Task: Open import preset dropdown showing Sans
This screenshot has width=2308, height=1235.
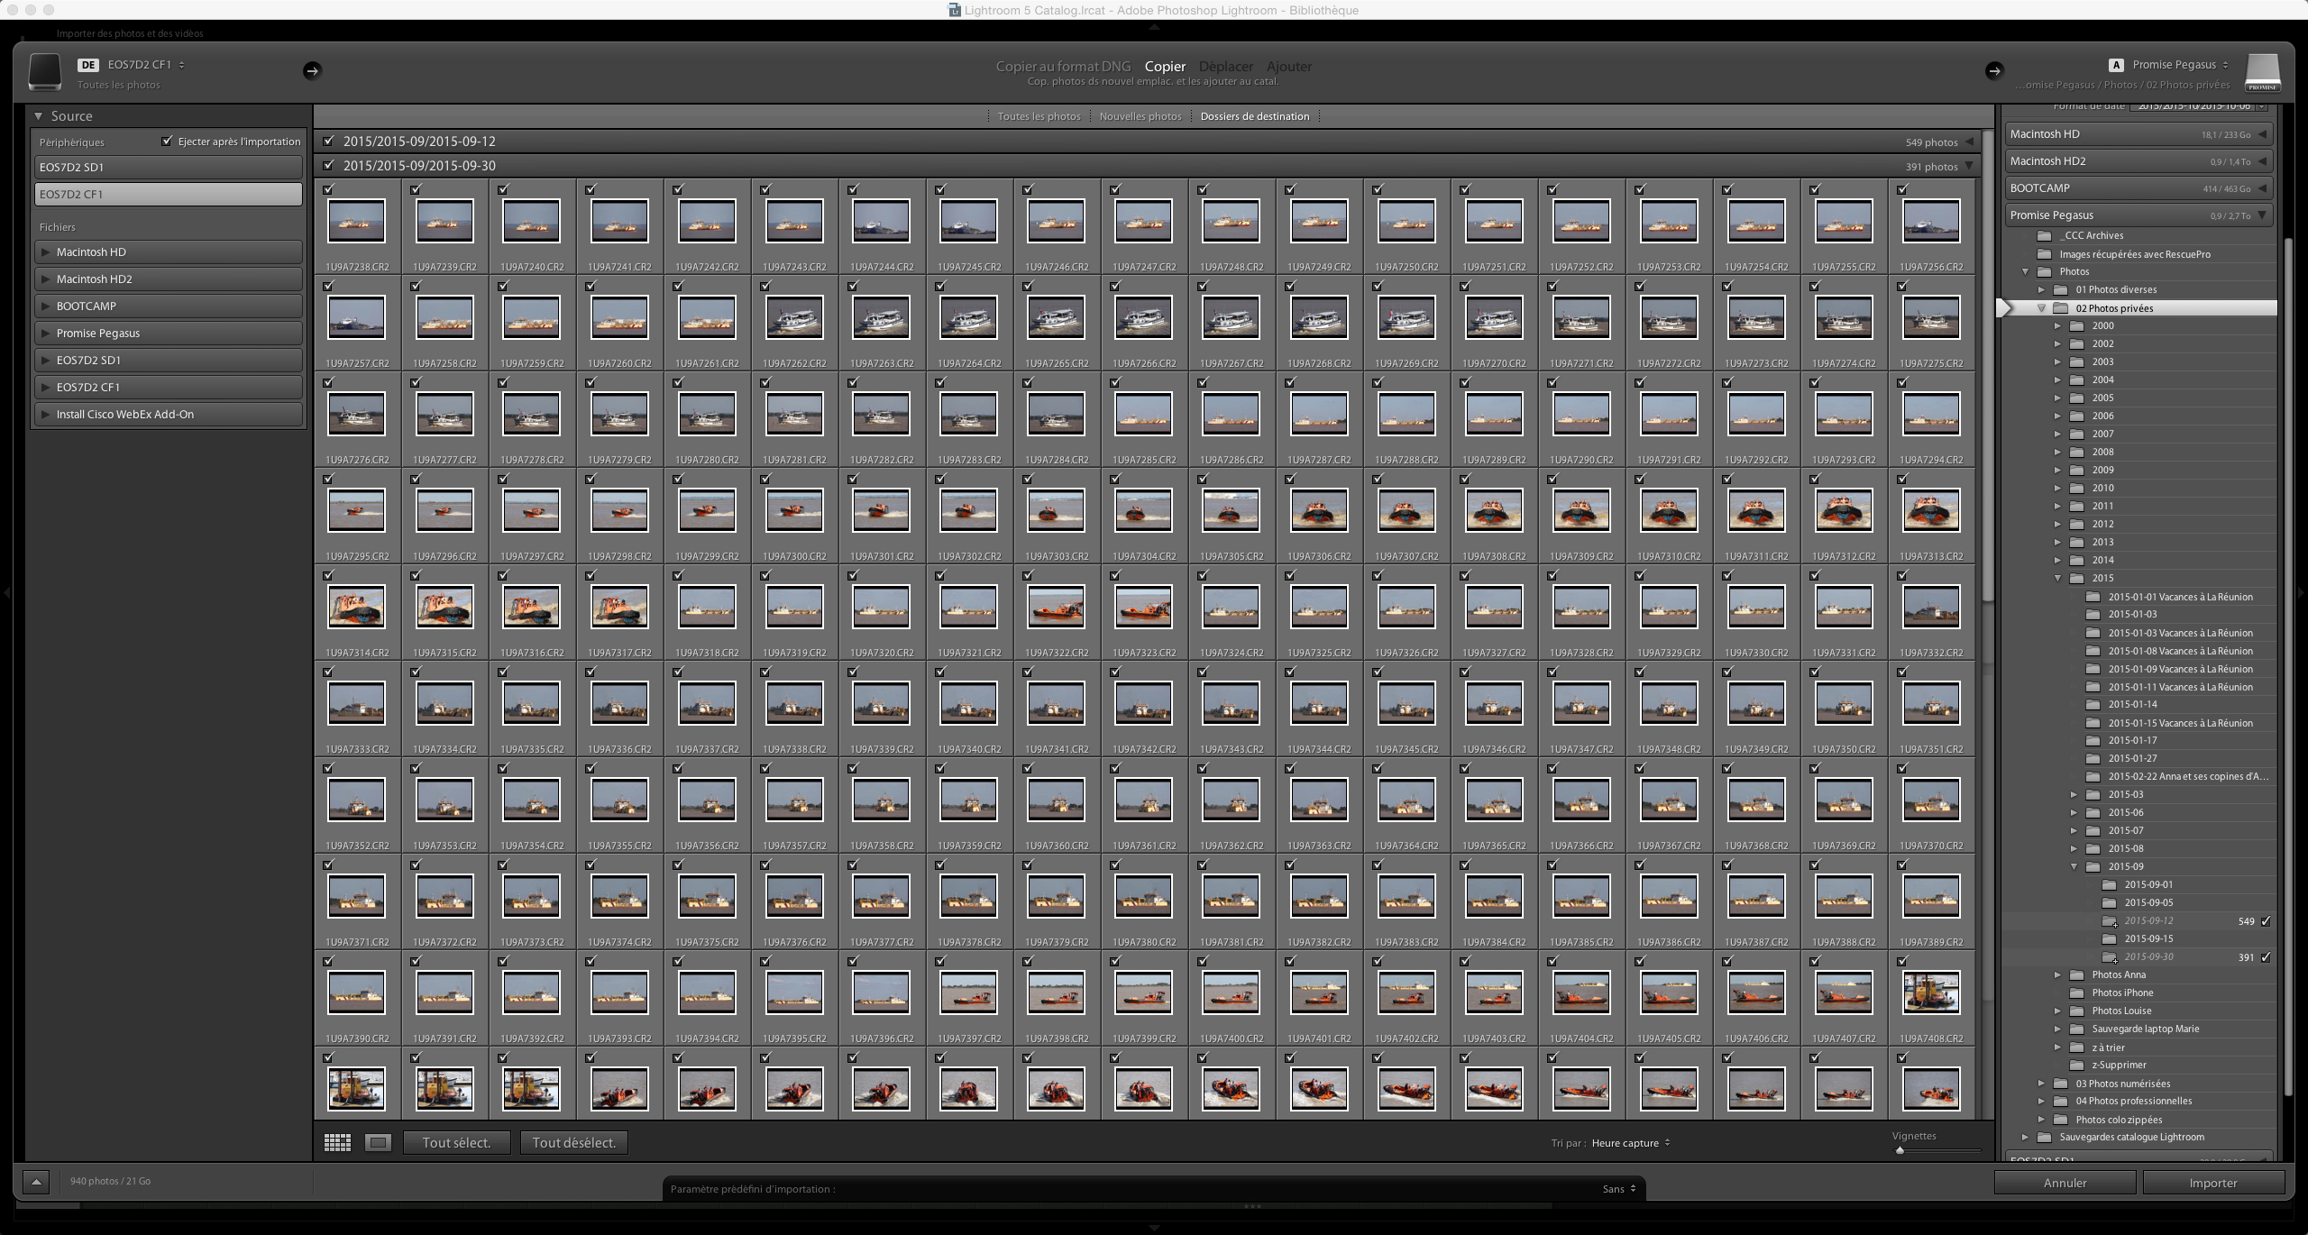Action: click(x=1619, y=1189)
